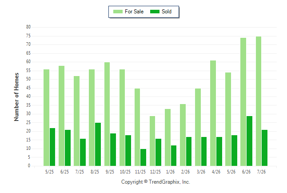The image size is (287, 193).
Task: Select the For Sale legend label
Action: (x=134, y=12)
